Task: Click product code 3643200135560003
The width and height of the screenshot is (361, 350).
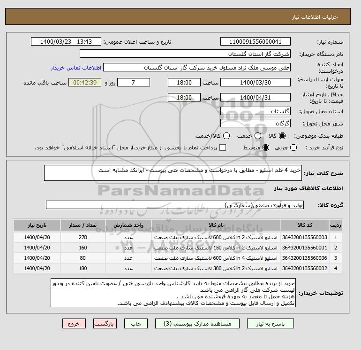Action: pyautogui.click(x=305, y=237)
